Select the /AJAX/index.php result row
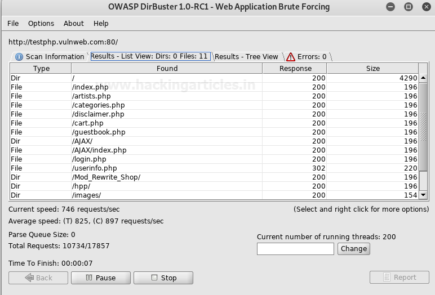This screenshot has width=435, height=295. click(214, 150)
